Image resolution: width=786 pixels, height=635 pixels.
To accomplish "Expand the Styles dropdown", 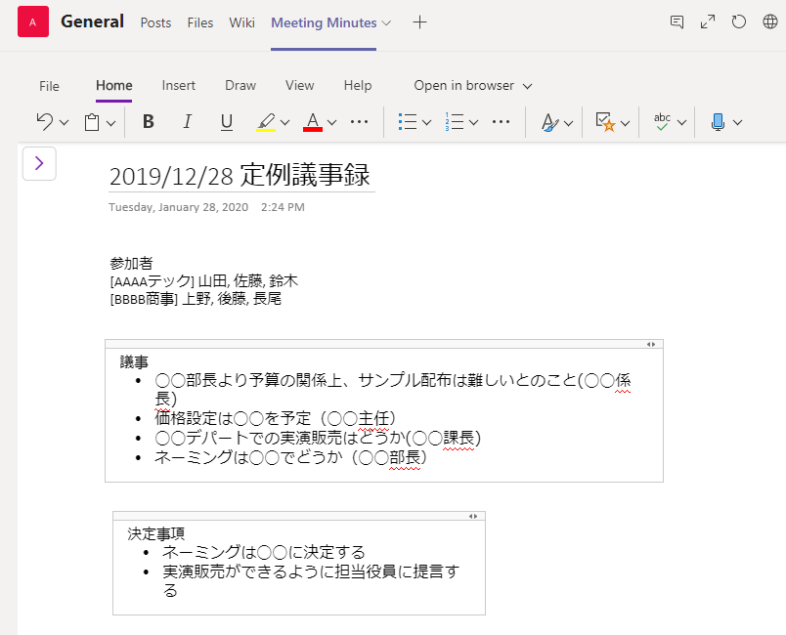I will pyautogui.click(x=568, y=123).
